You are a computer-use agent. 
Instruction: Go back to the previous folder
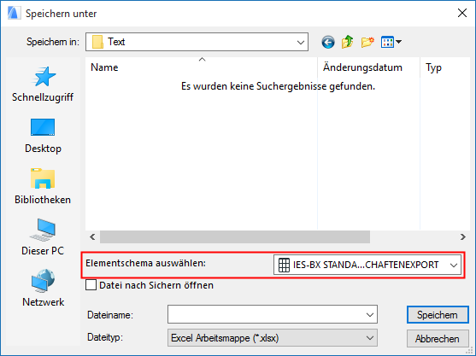(x=328, y=42)
